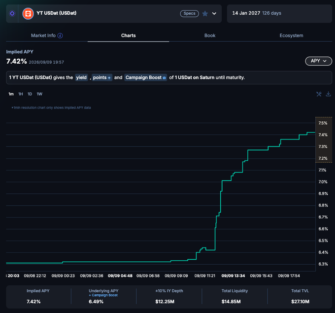Click the 7.5% y-axis label
The image size is (335, 313).
(323, 123)
